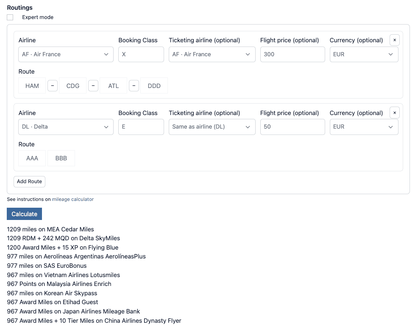The image size is (418, 327).
Task: Focus the Flight price field containing 300
Action: click(293, 54)
